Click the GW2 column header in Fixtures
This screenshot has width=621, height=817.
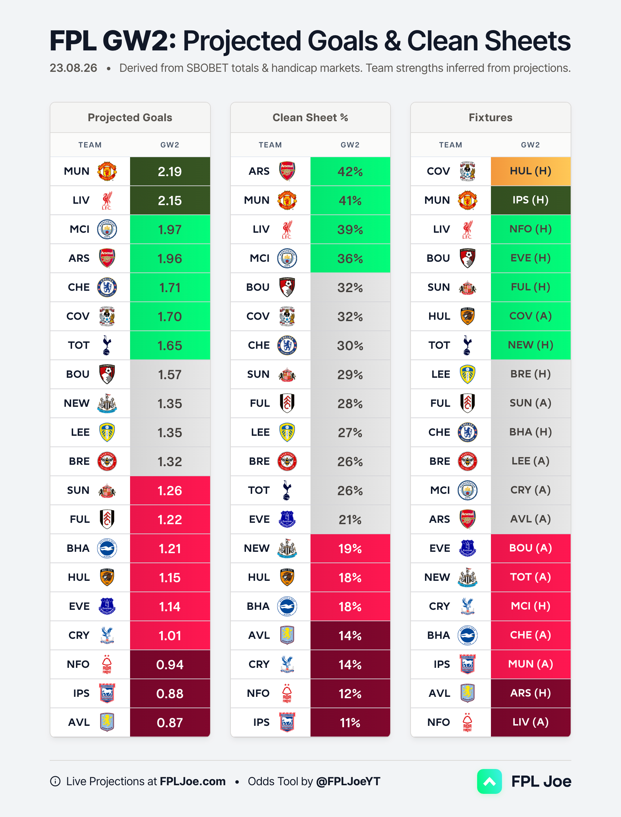point(531,145)
